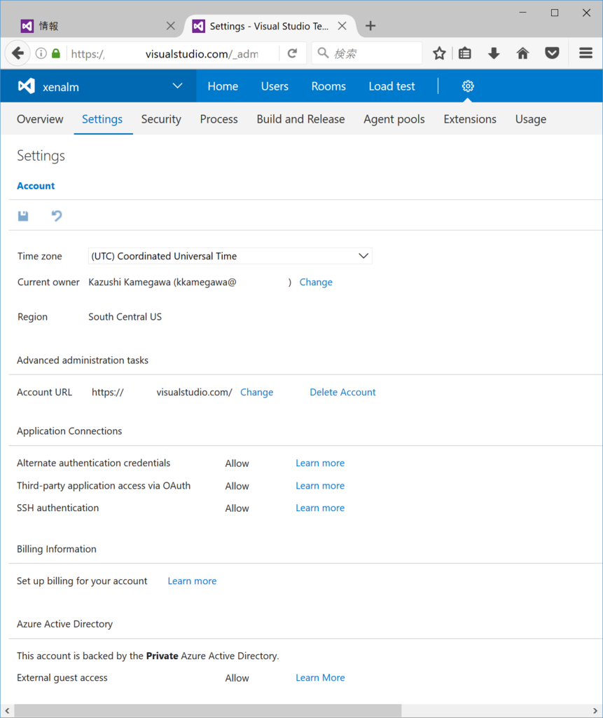Image resolution: width=603 pixels, height=718 pixels.
Task: Go to the browser home icon
Action: coord(522,53)
